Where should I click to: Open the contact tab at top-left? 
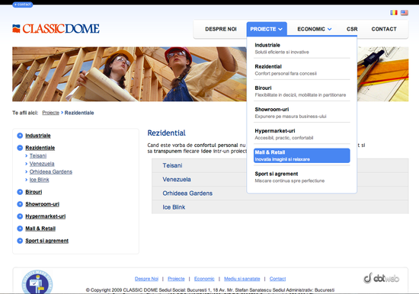pos(23,5)
